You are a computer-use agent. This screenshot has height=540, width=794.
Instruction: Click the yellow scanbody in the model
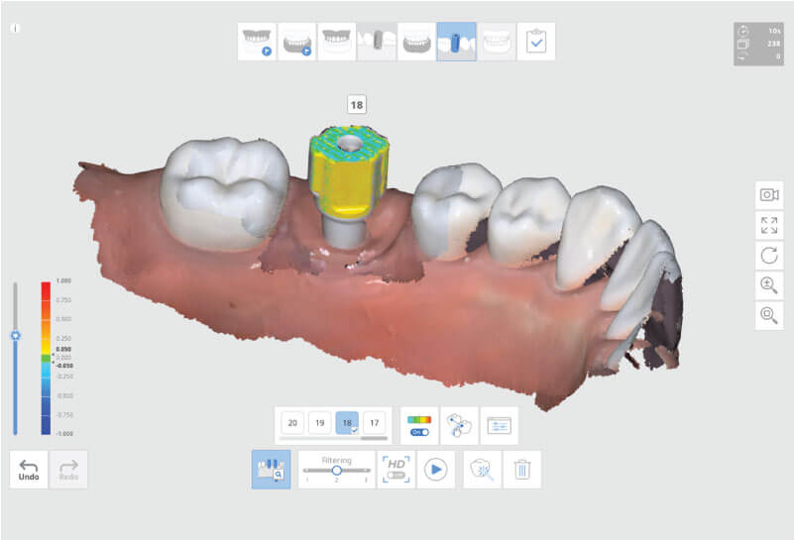(349, 173)
